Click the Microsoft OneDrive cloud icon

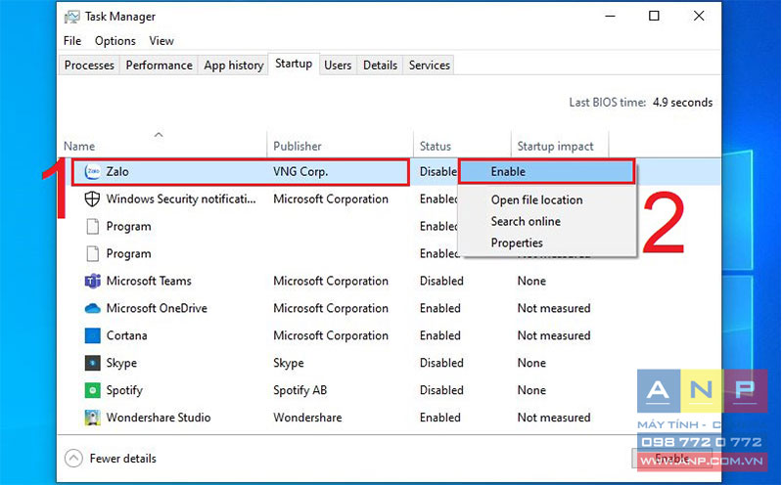click(92, 308)
